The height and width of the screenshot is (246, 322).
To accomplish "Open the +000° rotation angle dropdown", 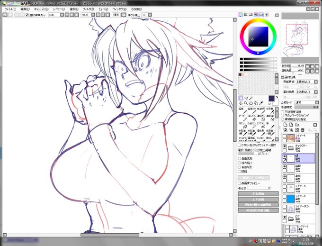I will (93, 15).
